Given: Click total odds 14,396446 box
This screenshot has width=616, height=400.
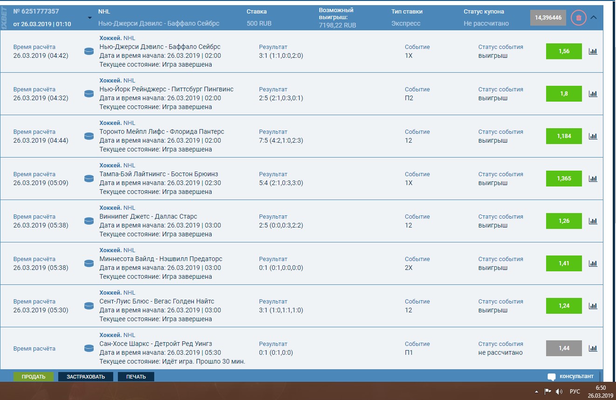Looking at the screenshot, I should 548,18.
